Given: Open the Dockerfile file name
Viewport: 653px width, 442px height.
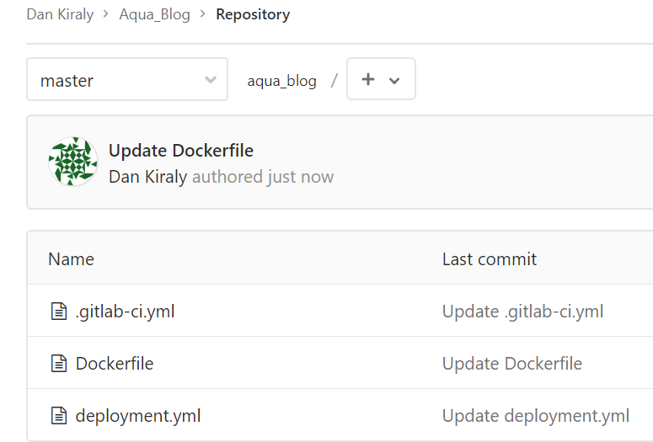Looking at the screenshot, I should point(115,364).
